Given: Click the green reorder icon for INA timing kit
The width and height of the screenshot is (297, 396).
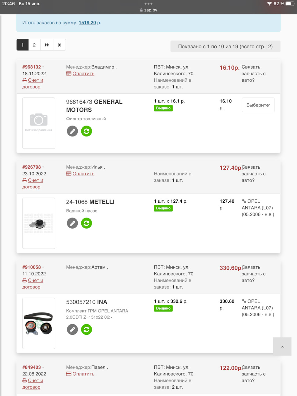Looking at the screenshot, I should click(x=87, y=329).
